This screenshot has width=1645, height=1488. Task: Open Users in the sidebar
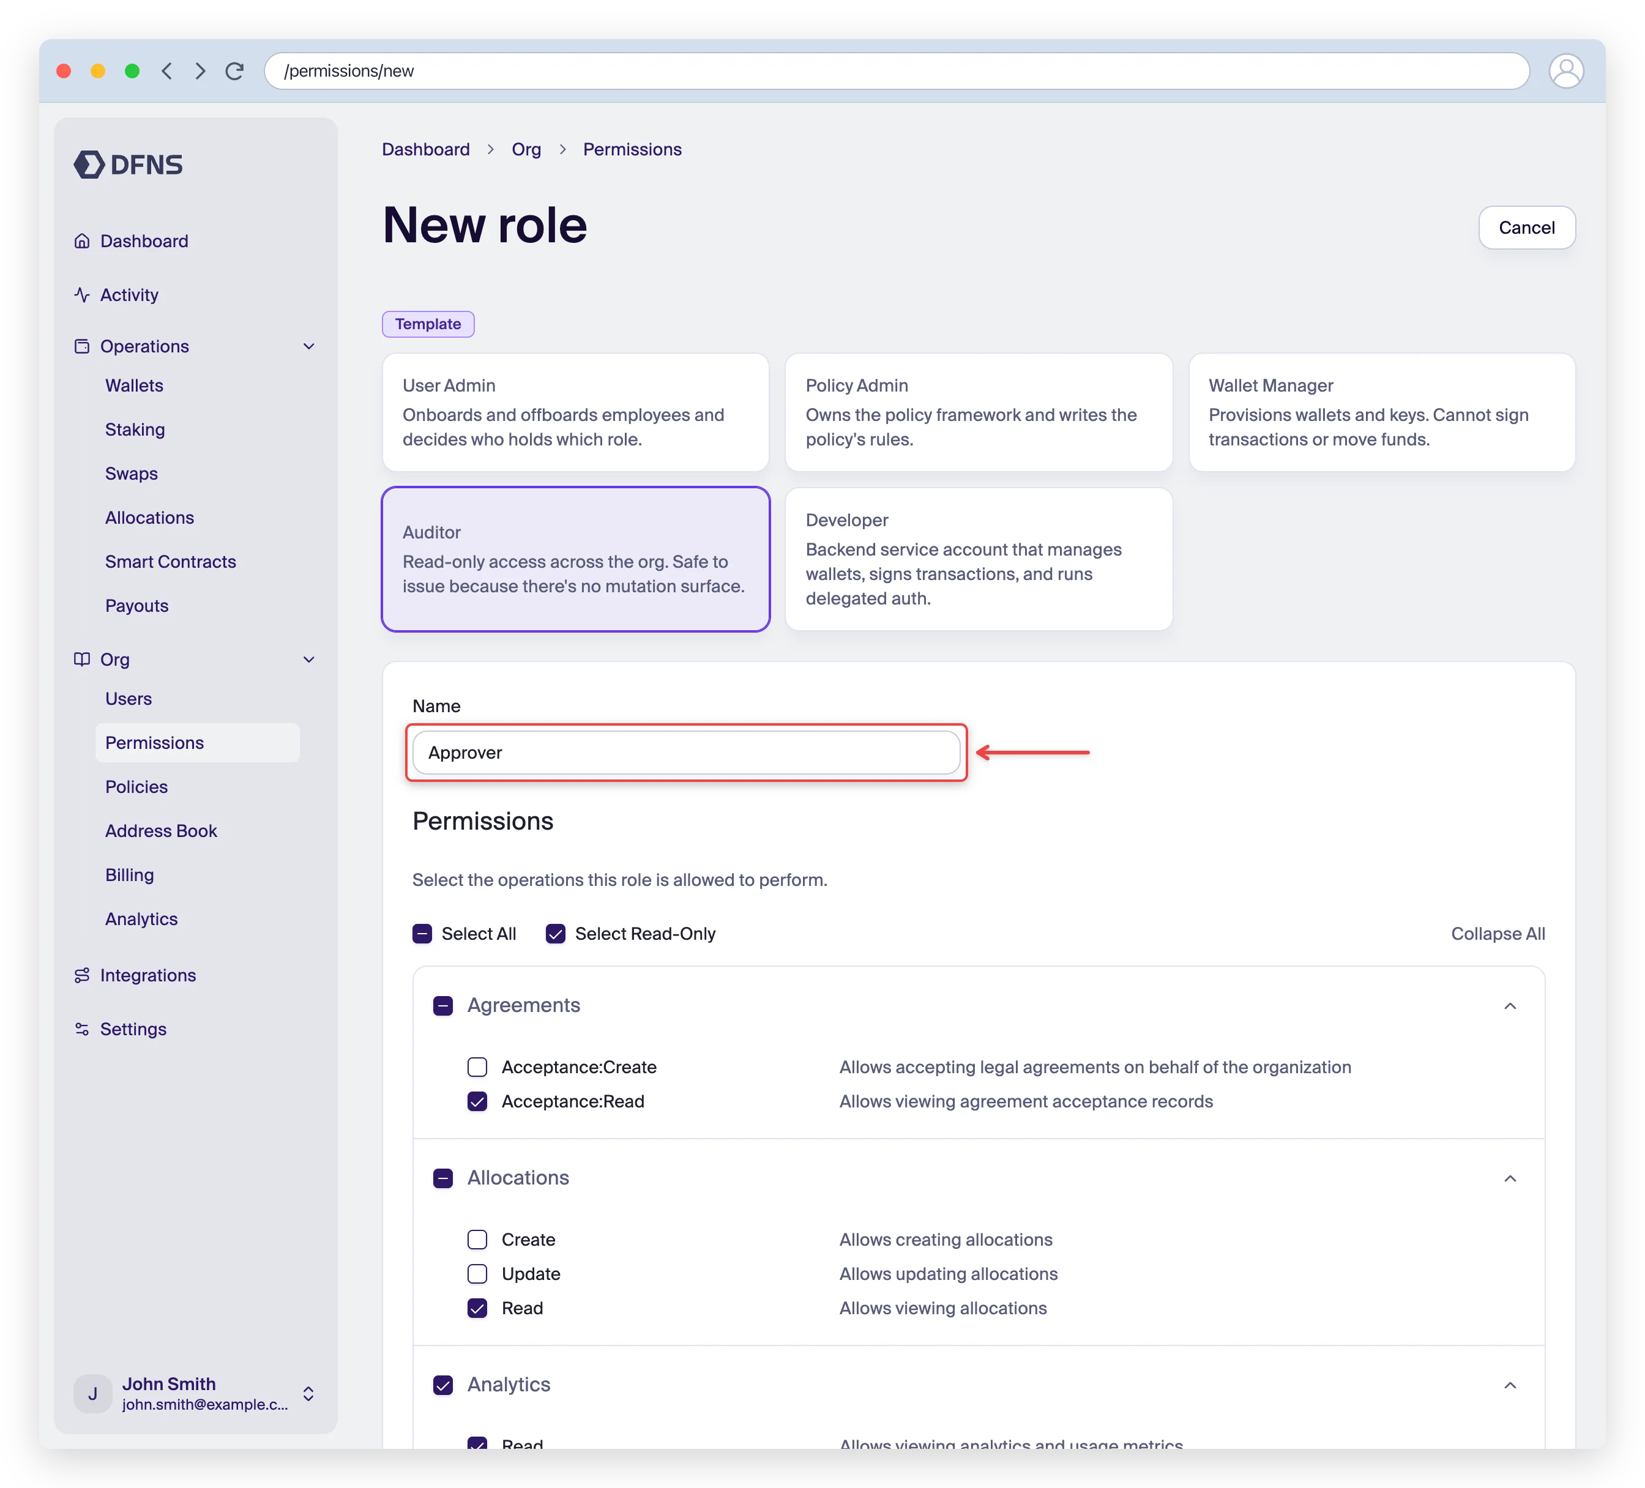point(128,698)
